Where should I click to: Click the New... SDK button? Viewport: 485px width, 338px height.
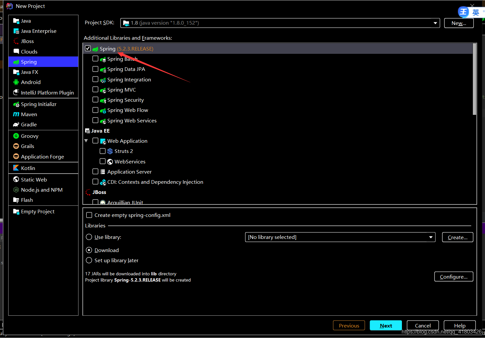[x=459, y=23]
